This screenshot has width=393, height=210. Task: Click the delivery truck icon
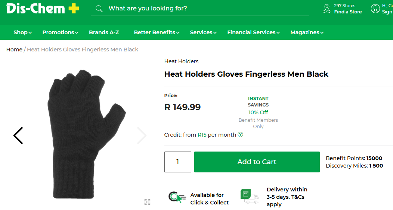(250, 196)
